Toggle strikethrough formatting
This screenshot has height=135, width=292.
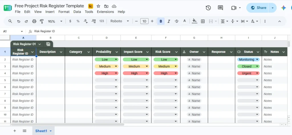click(177, 21)
